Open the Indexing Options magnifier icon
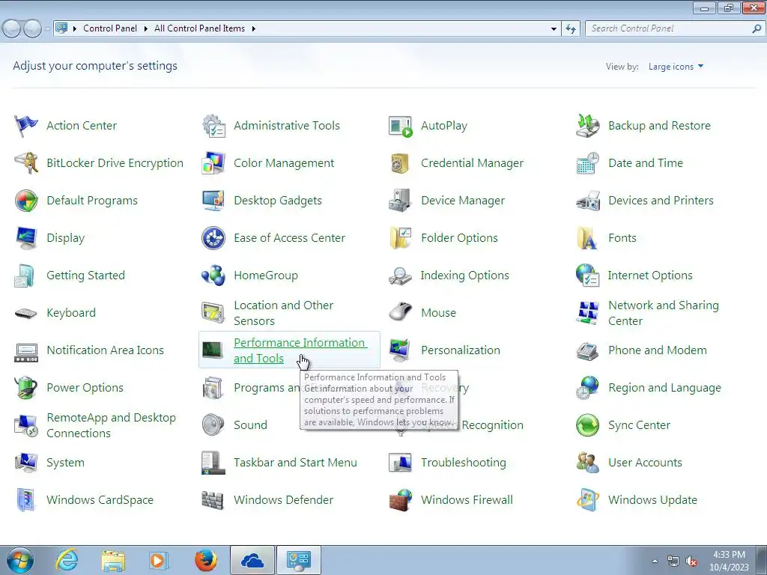 [x=401, y=276]
